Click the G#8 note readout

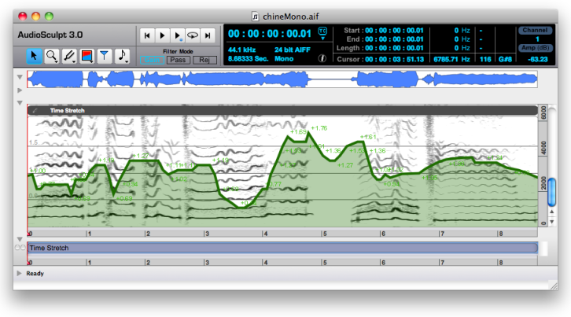(x=506, y=60)
